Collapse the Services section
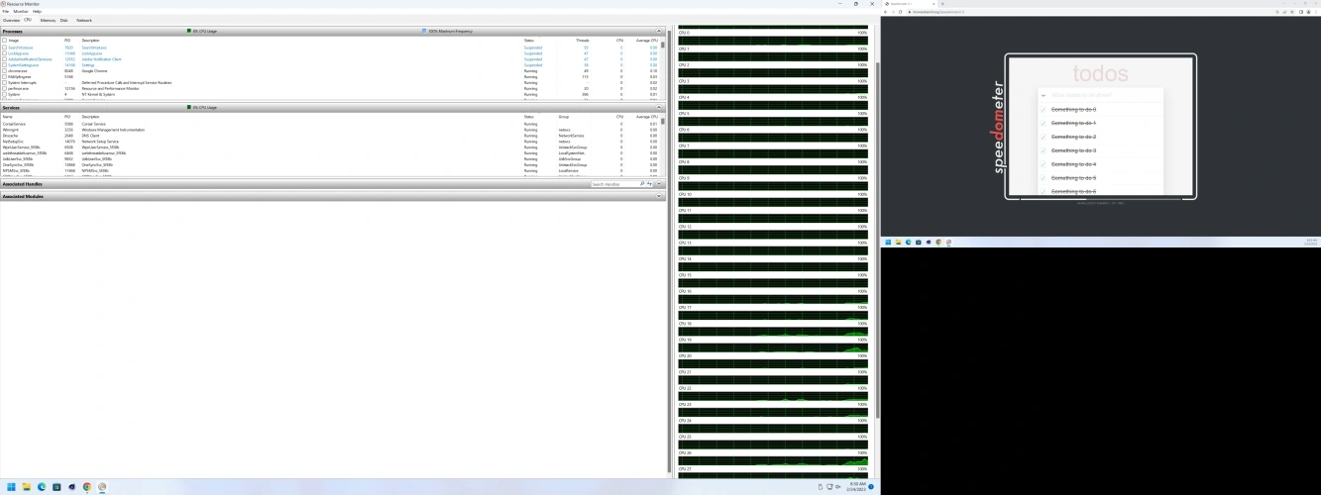 [659, 108]
